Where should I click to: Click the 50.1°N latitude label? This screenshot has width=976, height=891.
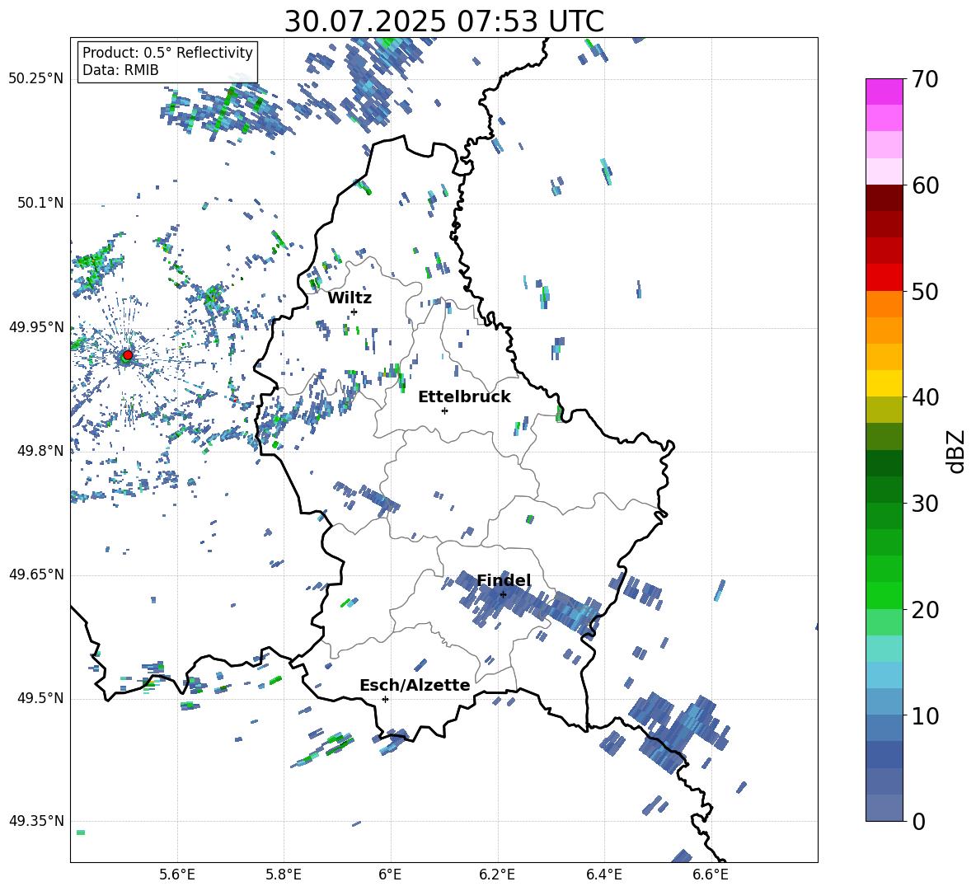click(x=40, y=204)
